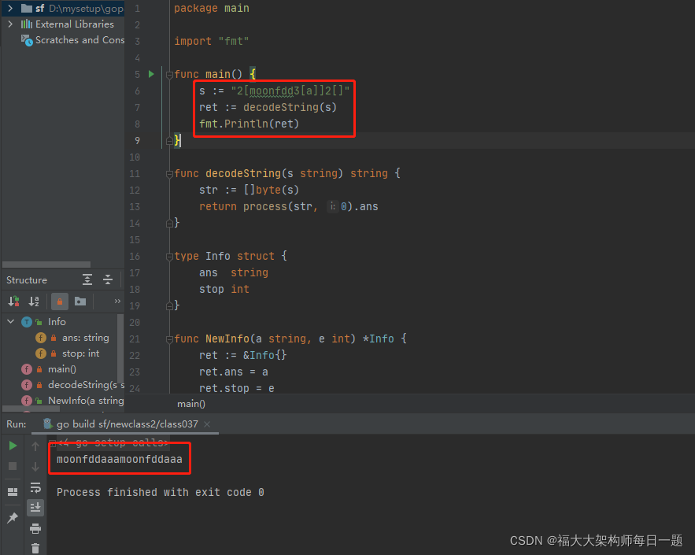Click fold end marker at line 14
Screen dimensions: 695x555
click(169, 224)
